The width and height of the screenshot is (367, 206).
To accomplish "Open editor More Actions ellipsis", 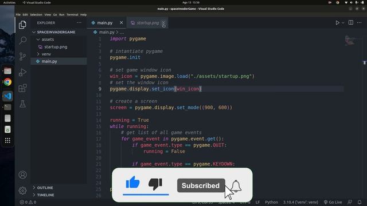I will point(360,22).
